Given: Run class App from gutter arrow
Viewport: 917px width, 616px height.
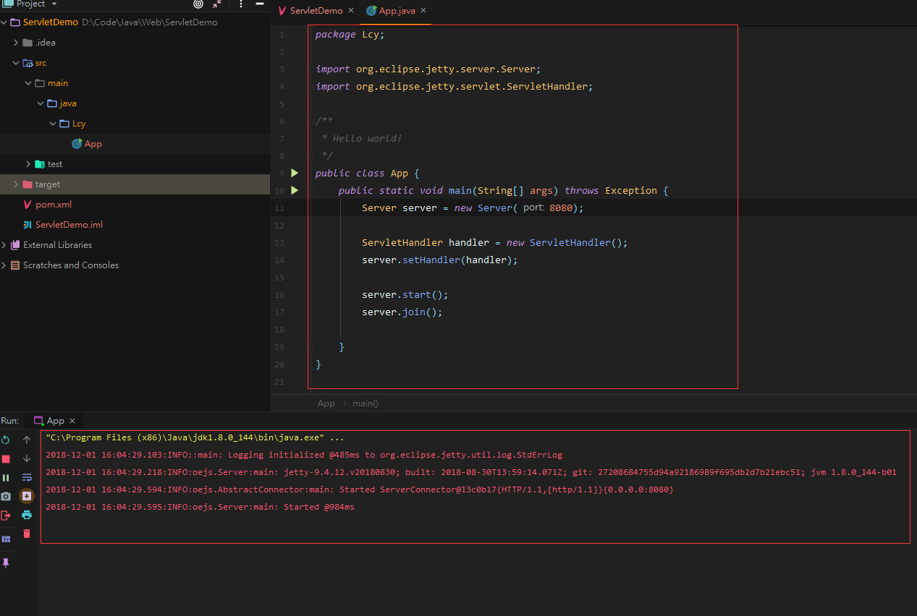Looking at the screenshot, I should 295,173.
